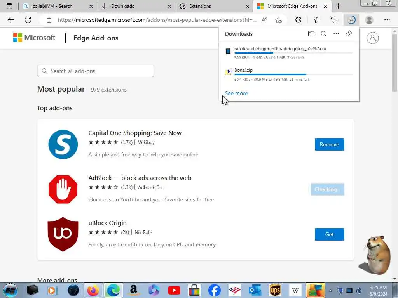Open Microsoft Store bag taskbar icon
The width and height of the screenshot is (398, 298).
(x=194, y=290)
